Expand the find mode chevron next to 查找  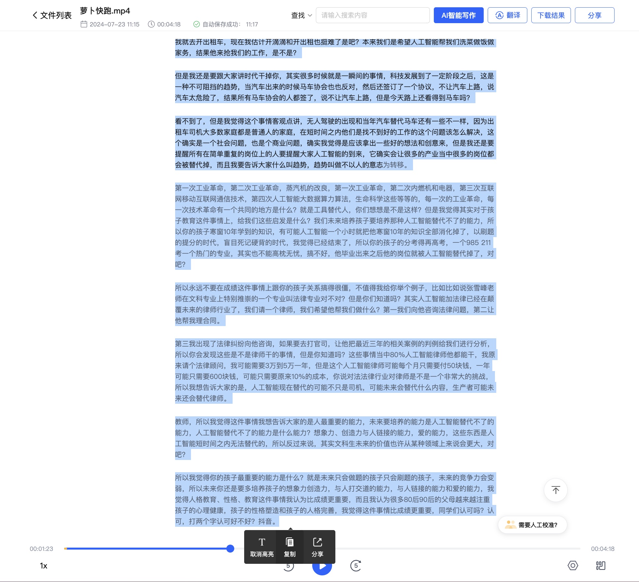pyautogui.click(x=310, y=15)
